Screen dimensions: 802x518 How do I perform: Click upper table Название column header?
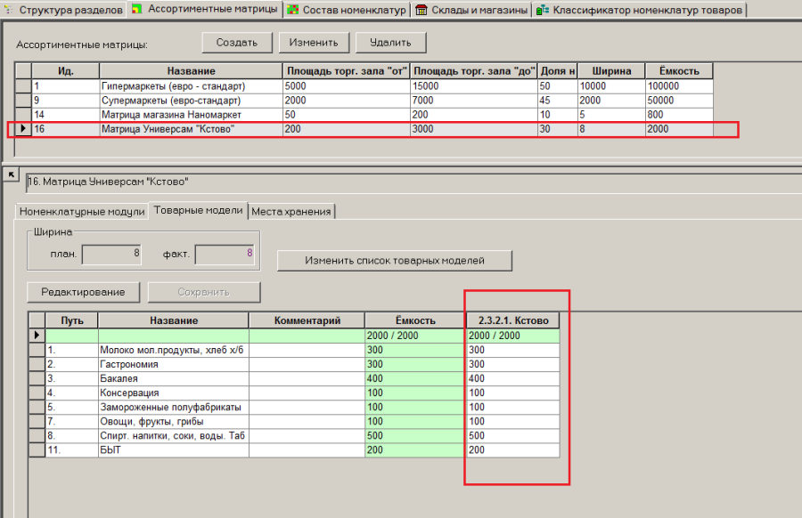[191, 71]
